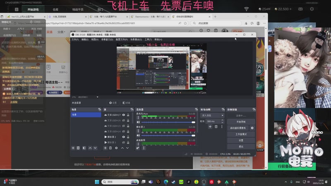The image size is (331, 186).
Task: Delete the selected scene with trash icon
Action: point(78,148)
